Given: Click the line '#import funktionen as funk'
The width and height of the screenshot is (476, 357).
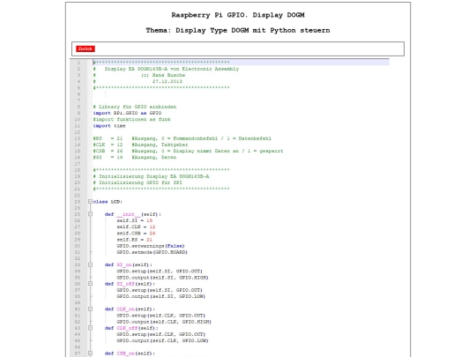Looking at the screenshot, I should [132, 119].
